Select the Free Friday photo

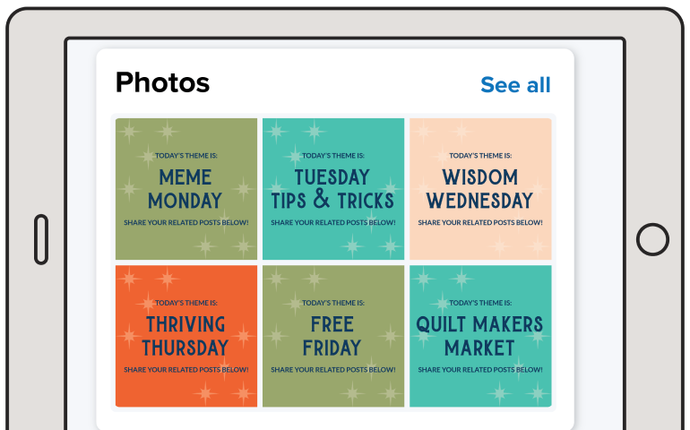click(x=332, y=336)
